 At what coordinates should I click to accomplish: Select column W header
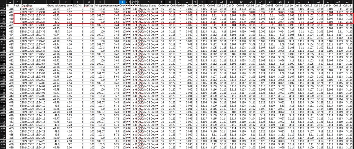(x=187, y=2)
